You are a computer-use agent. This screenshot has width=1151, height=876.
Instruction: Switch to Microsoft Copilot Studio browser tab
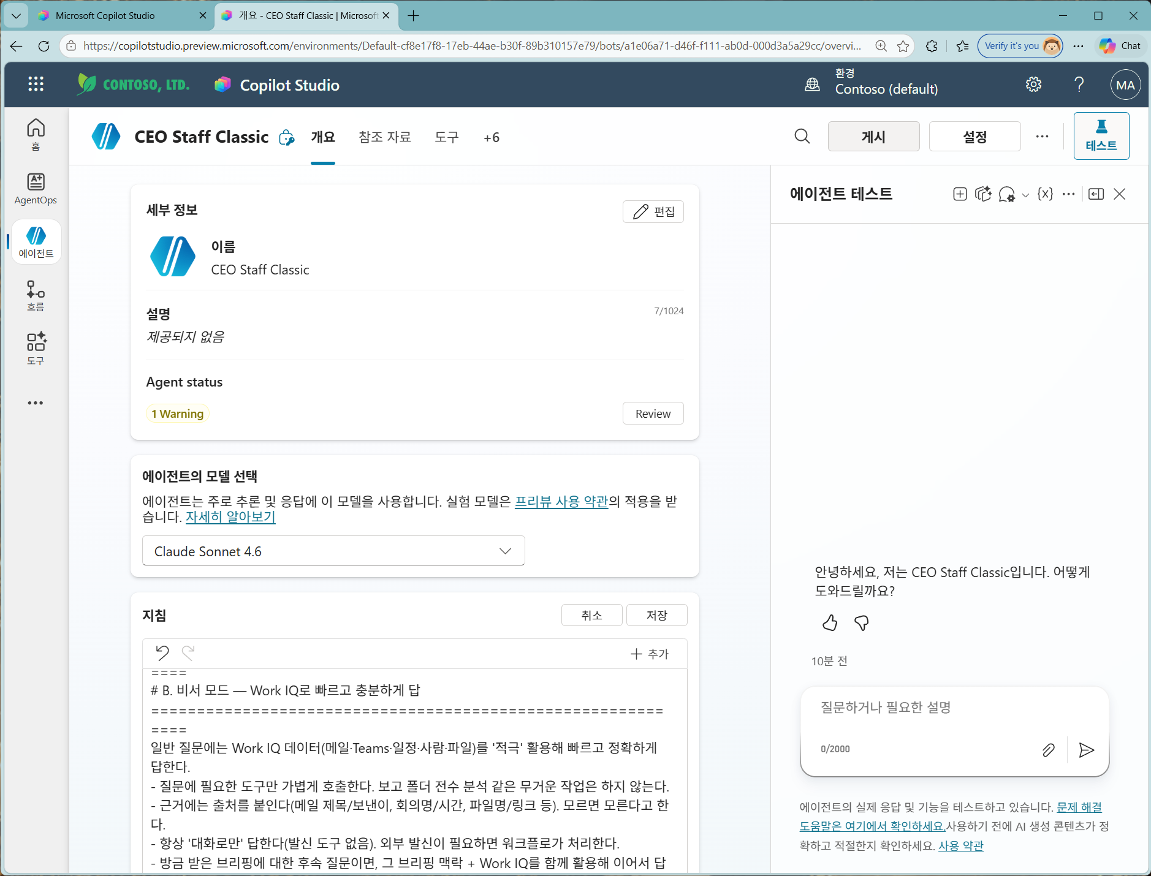pyautogui.click(x=123, y=16)
